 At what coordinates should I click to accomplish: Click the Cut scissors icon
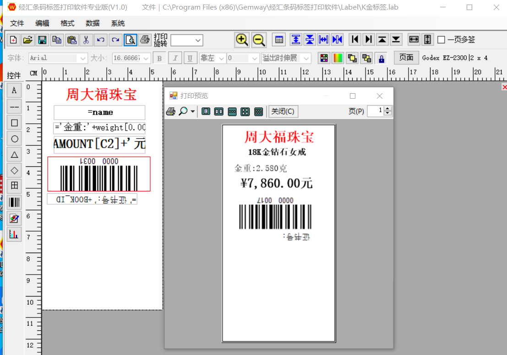pos(86,40)
